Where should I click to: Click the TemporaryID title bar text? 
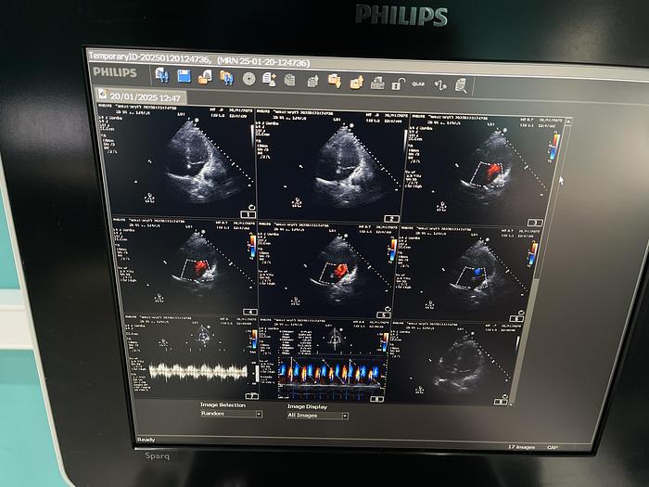pos(199,59)
